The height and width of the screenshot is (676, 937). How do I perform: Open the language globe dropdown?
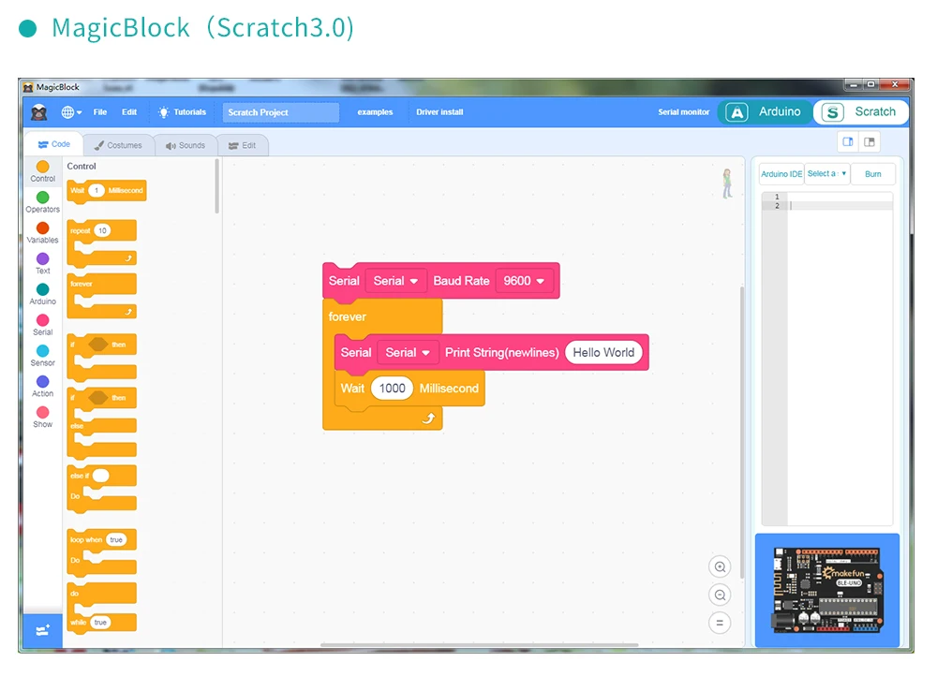(71, 112)
